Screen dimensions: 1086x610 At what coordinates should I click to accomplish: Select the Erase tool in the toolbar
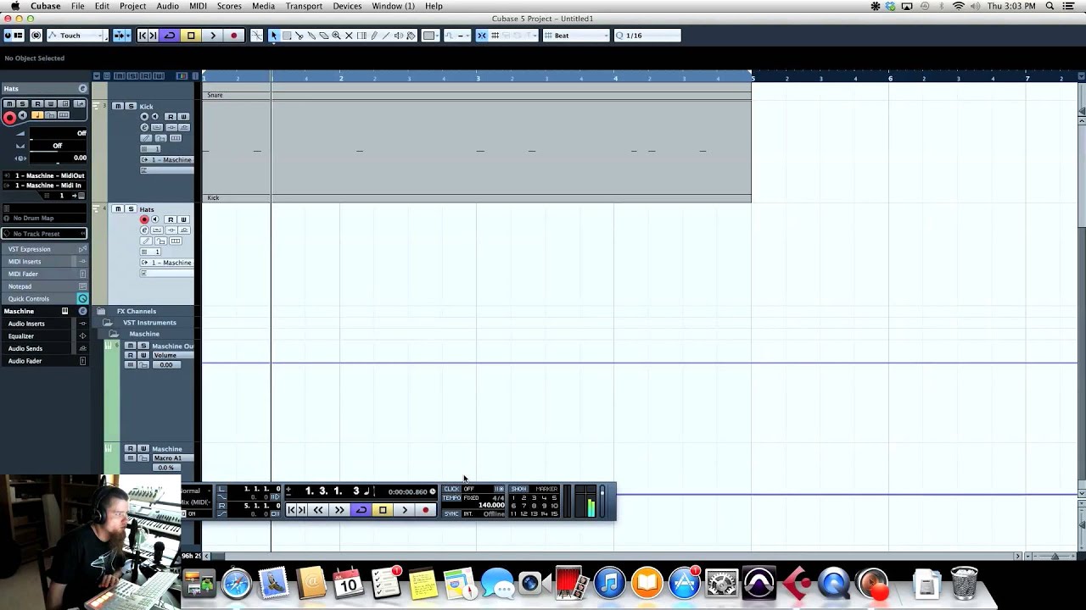click(323, 36)
